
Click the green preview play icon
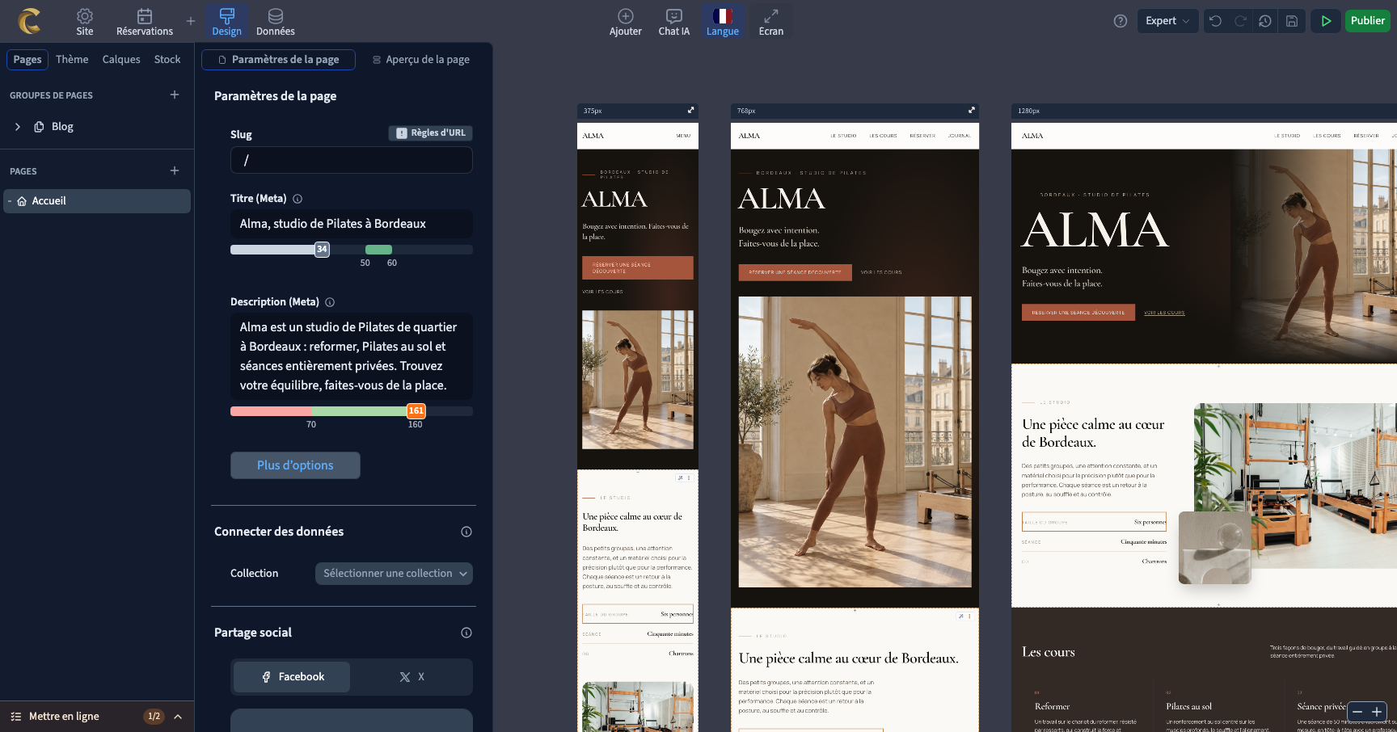click(x=1326, y=21)
